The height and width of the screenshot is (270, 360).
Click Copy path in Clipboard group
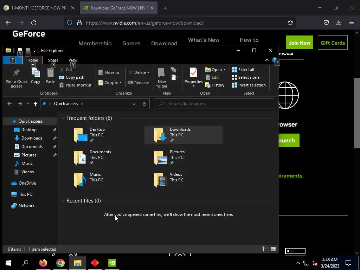click(x=72, y=77)
